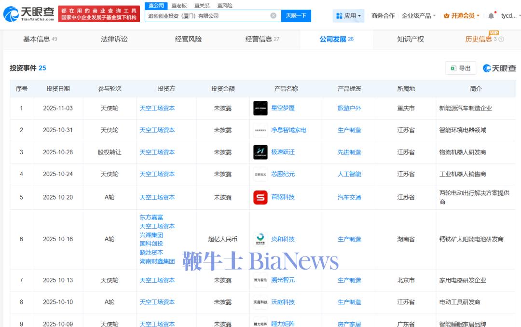Viewport: 521px width, 327px height.
Task: Click the 炎和科技 product logo
Action: point(260,239)
